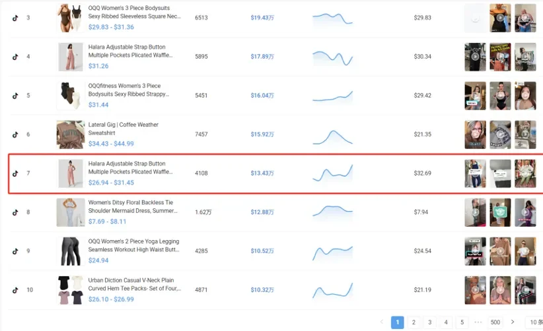Click the TikTok icon in row 10
543x331 pixels.
15,290
